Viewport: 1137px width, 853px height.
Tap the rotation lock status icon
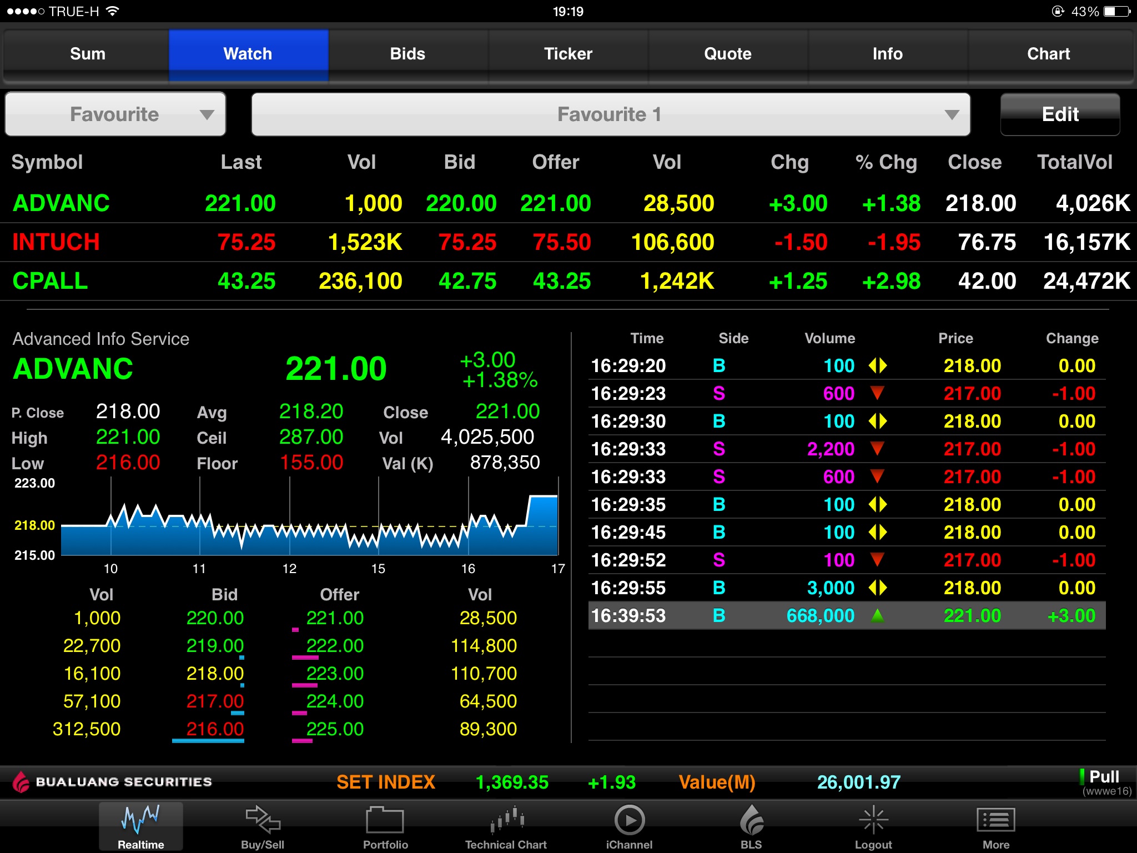[x=1058, y=11]
